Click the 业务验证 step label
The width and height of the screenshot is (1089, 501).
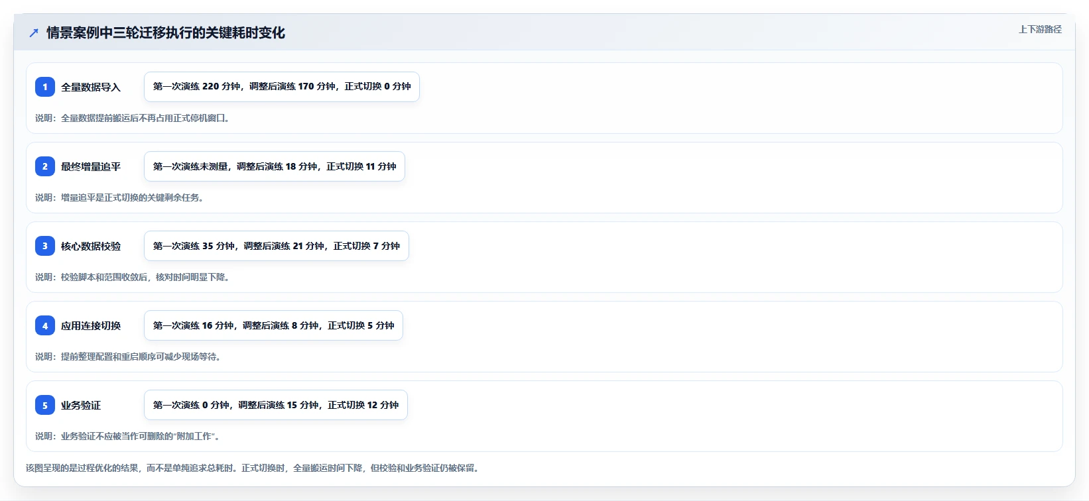[81, 405]
